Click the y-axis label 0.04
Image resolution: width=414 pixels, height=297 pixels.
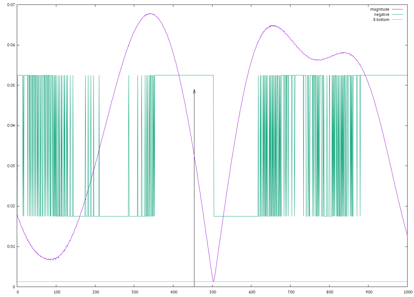click(11, 126)
